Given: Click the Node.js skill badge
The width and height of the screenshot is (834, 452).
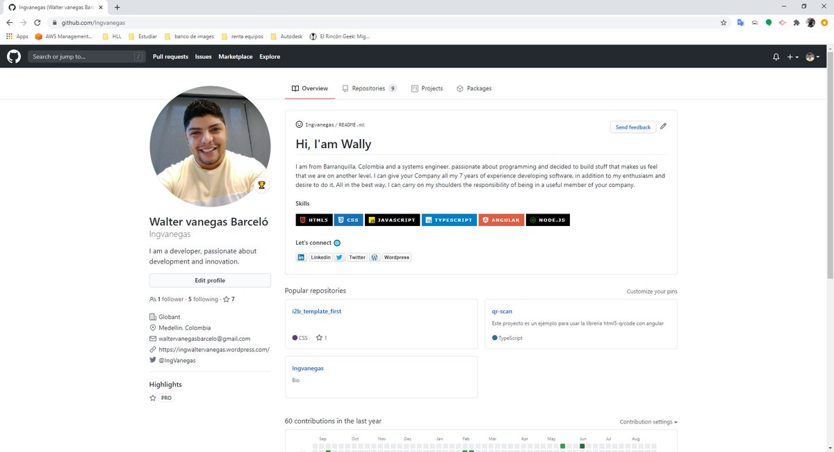Looking at the screenshot, I should pos(548,220).
